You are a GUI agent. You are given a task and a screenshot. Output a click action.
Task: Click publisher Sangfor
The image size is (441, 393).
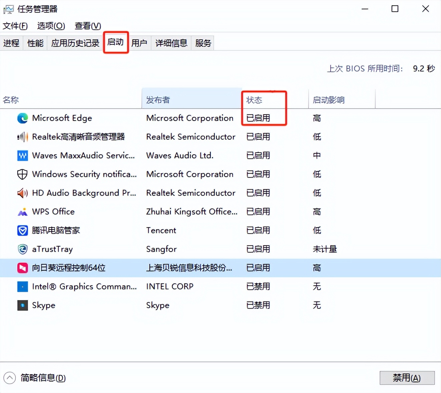point(161,249)
